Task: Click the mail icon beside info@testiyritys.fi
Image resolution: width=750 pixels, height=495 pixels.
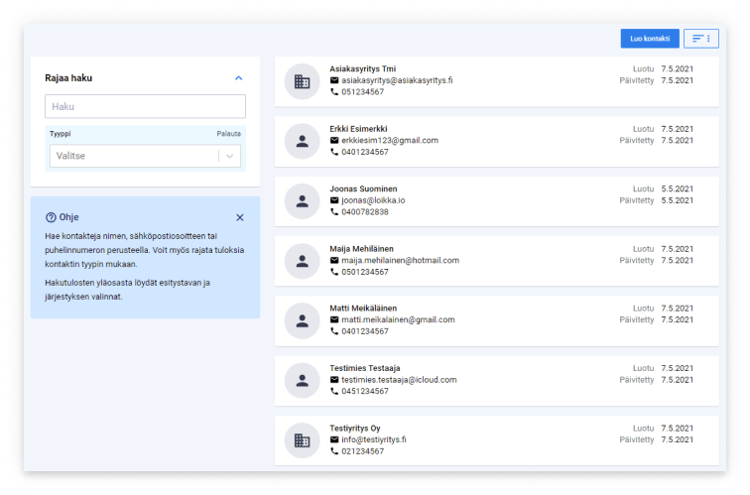Action: [x=334, y=439]
